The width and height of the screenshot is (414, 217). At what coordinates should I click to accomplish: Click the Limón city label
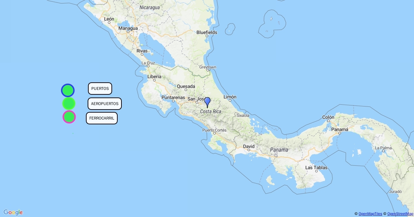[x=230, y=97]
